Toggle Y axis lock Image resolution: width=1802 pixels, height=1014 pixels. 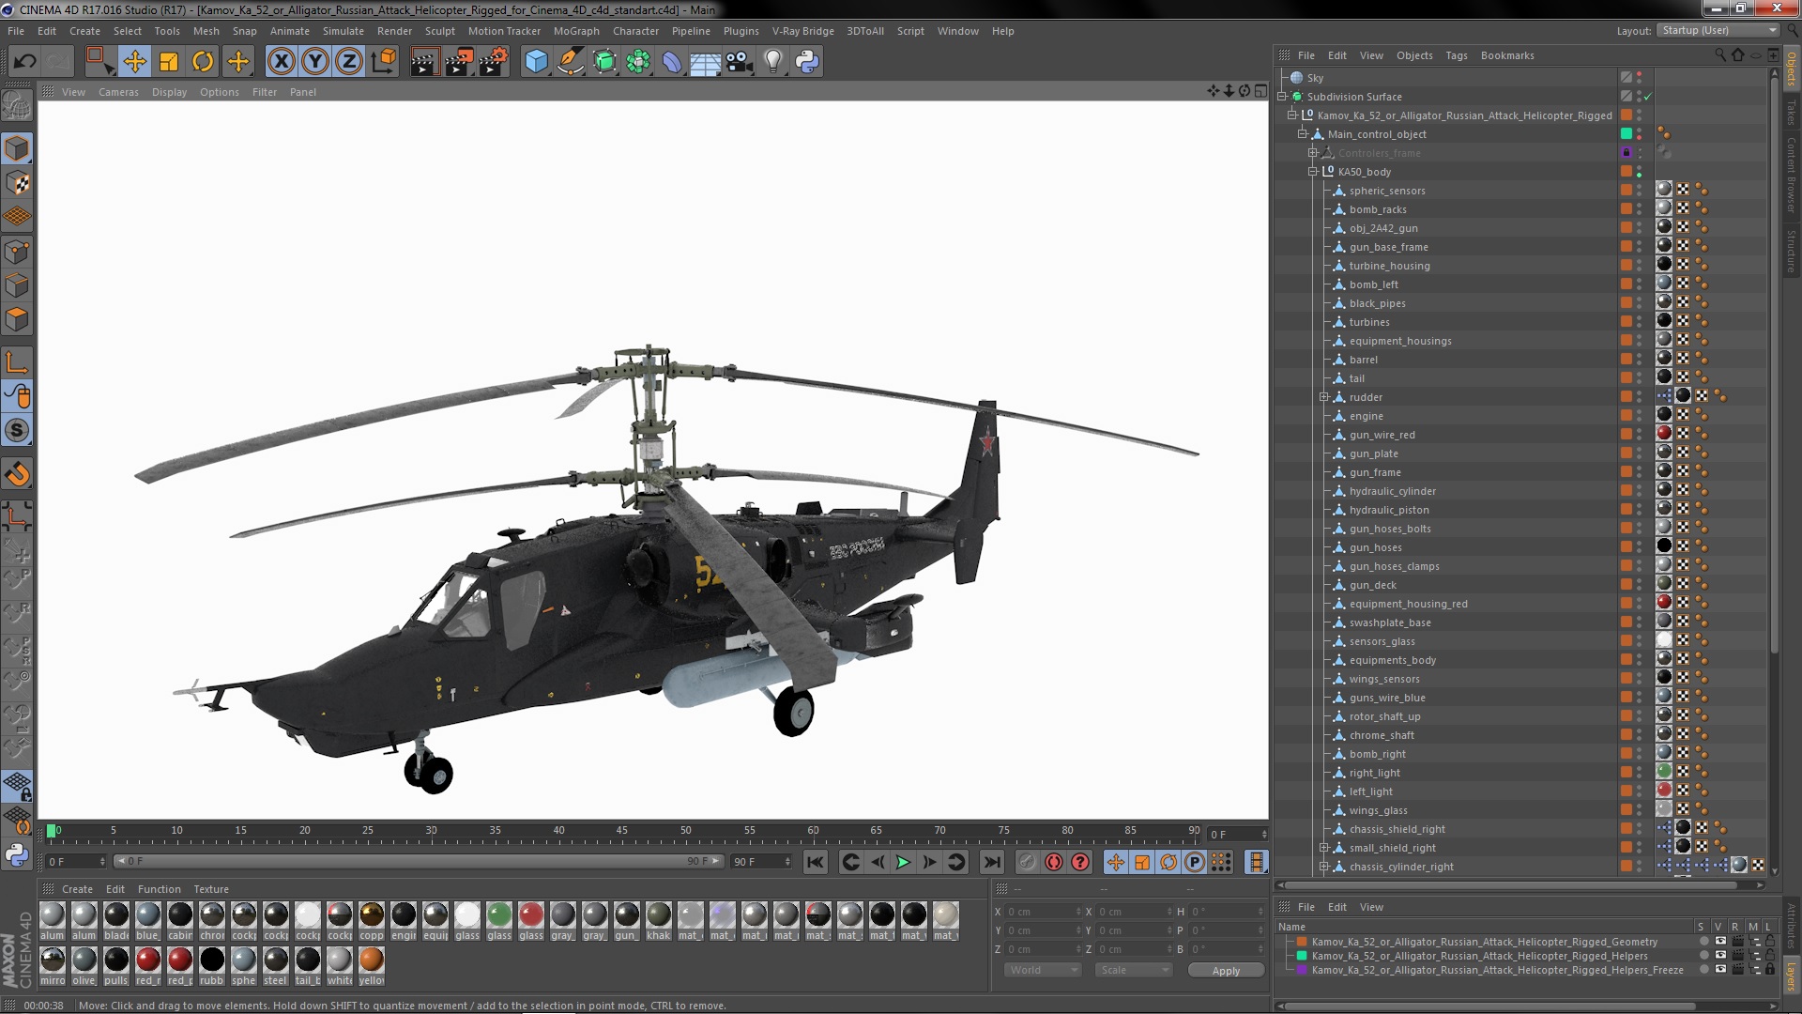[x=315, y=62]
